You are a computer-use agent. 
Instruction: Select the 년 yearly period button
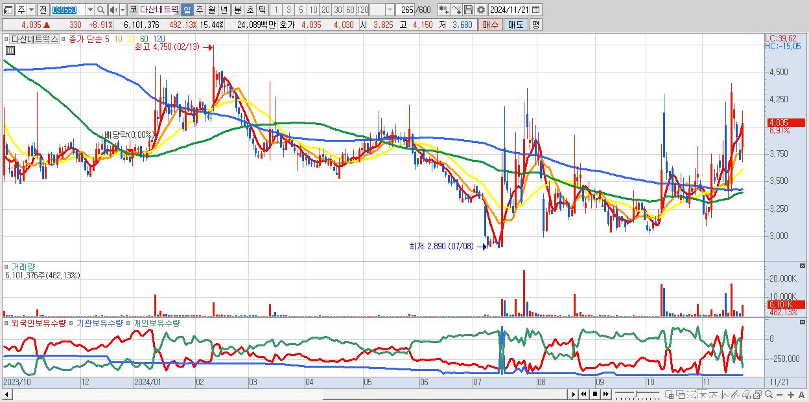(x=224, y=10)
